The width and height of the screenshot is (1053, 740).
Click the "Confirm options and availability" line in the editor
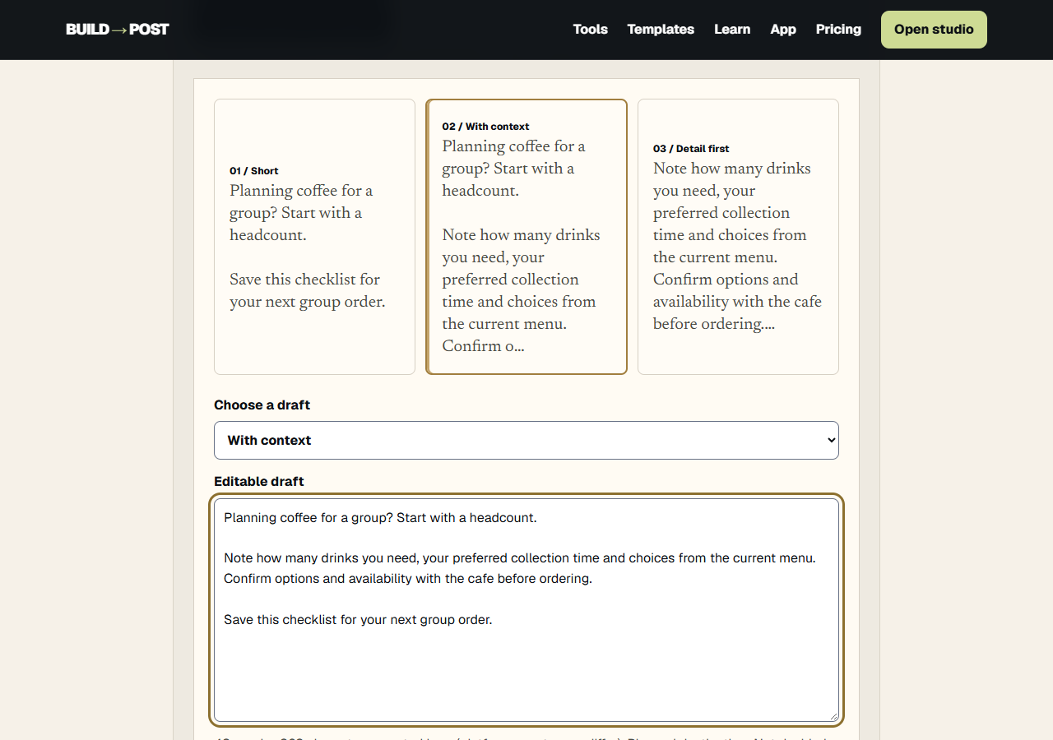(408, 578)
